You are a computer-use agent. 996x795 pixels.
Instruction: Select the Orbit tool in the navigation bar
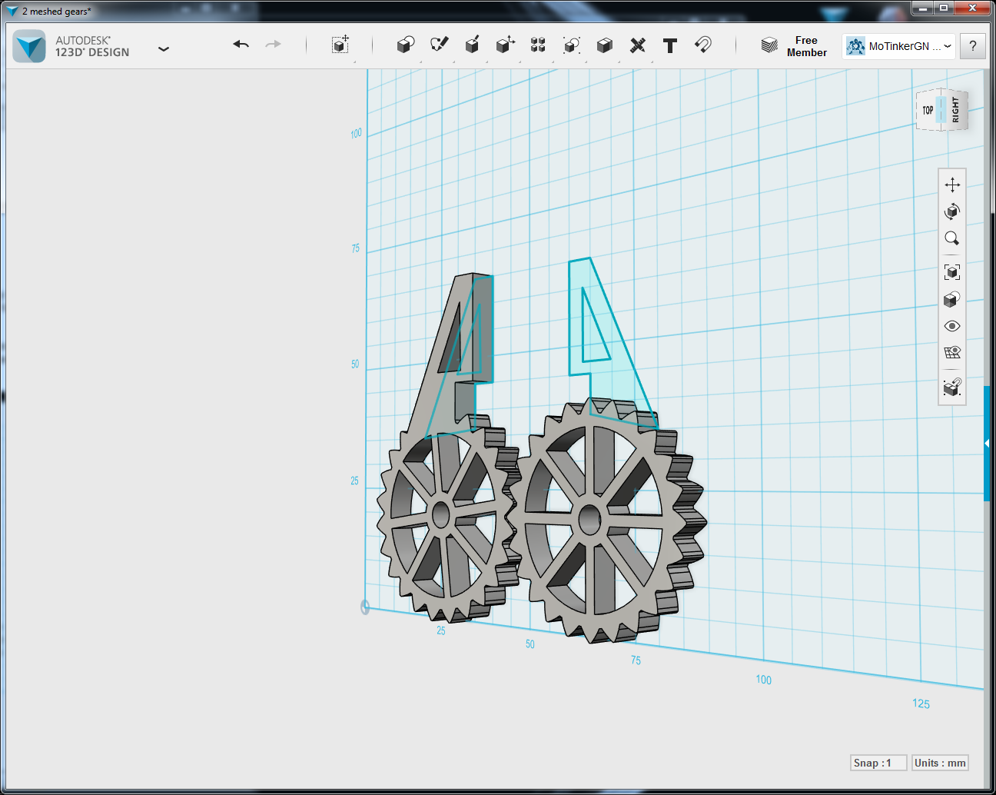click(951, 211)
